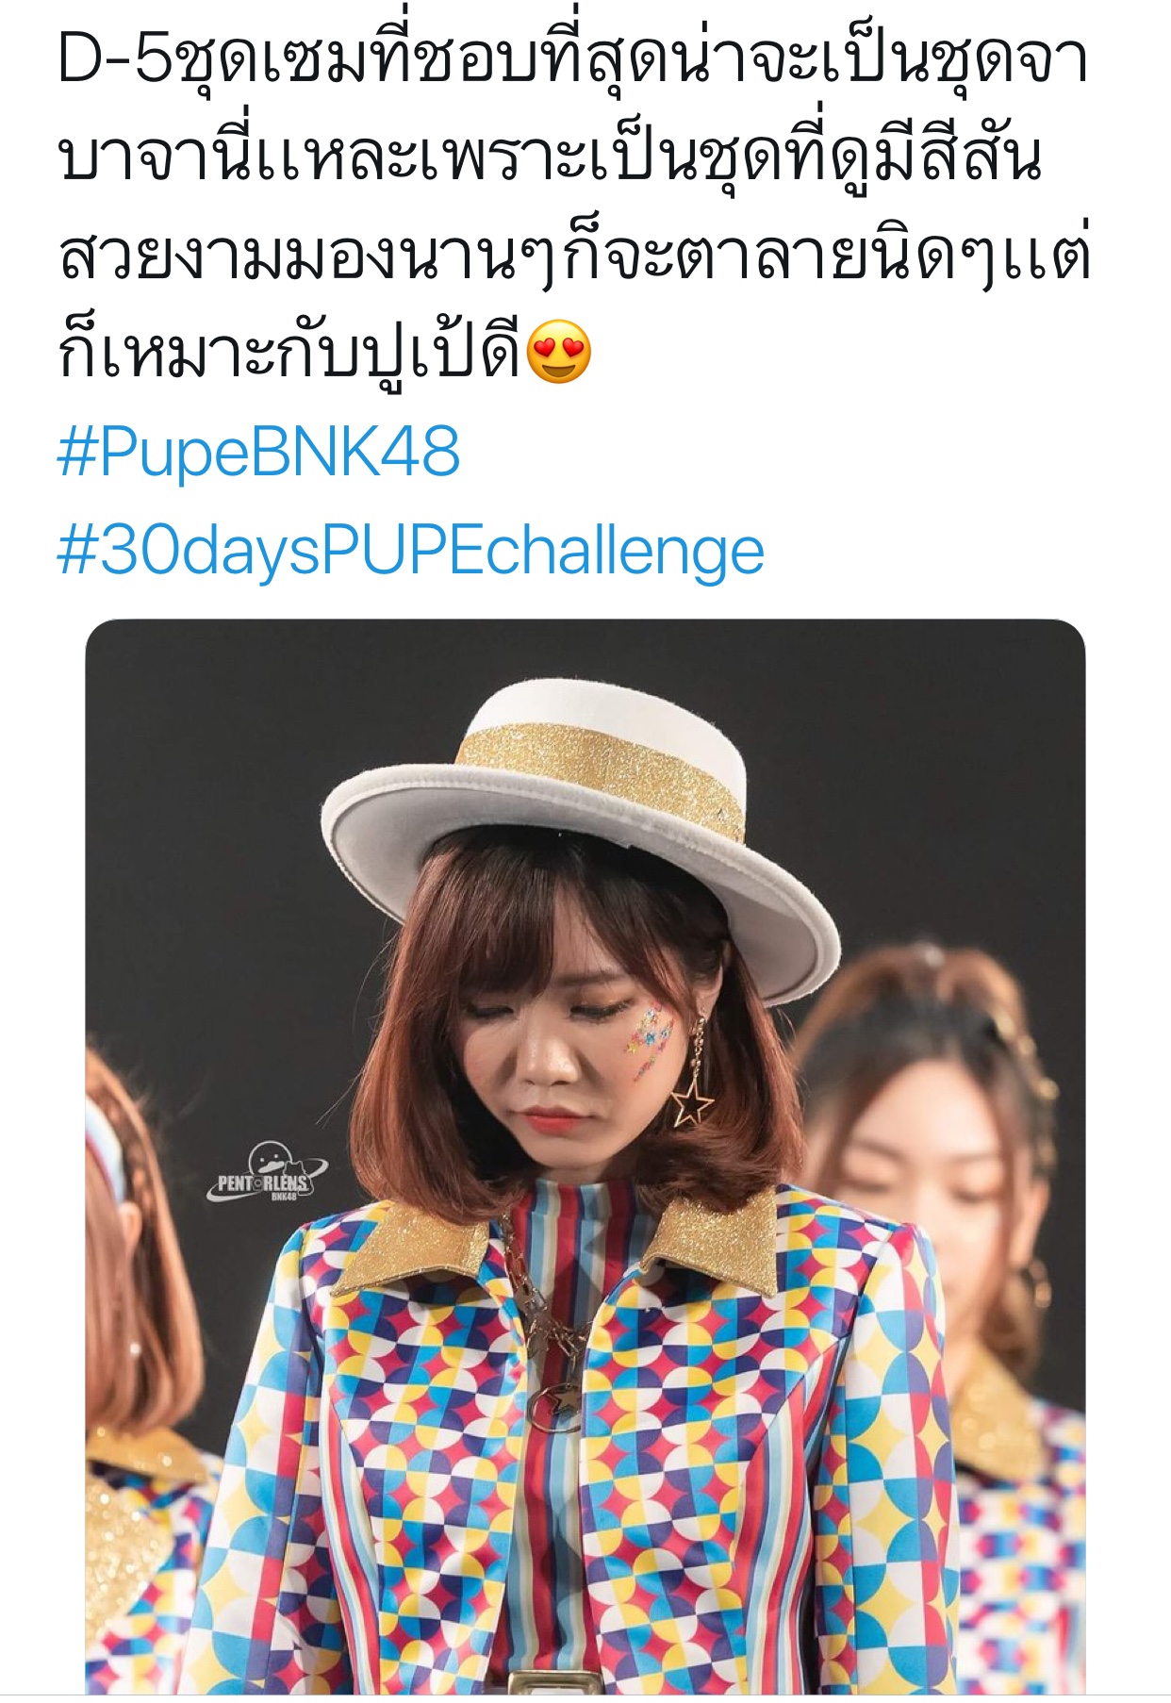
Task: Click the second line of Thai tweet text
Action: pyautogui.click(x=551, y=157)
